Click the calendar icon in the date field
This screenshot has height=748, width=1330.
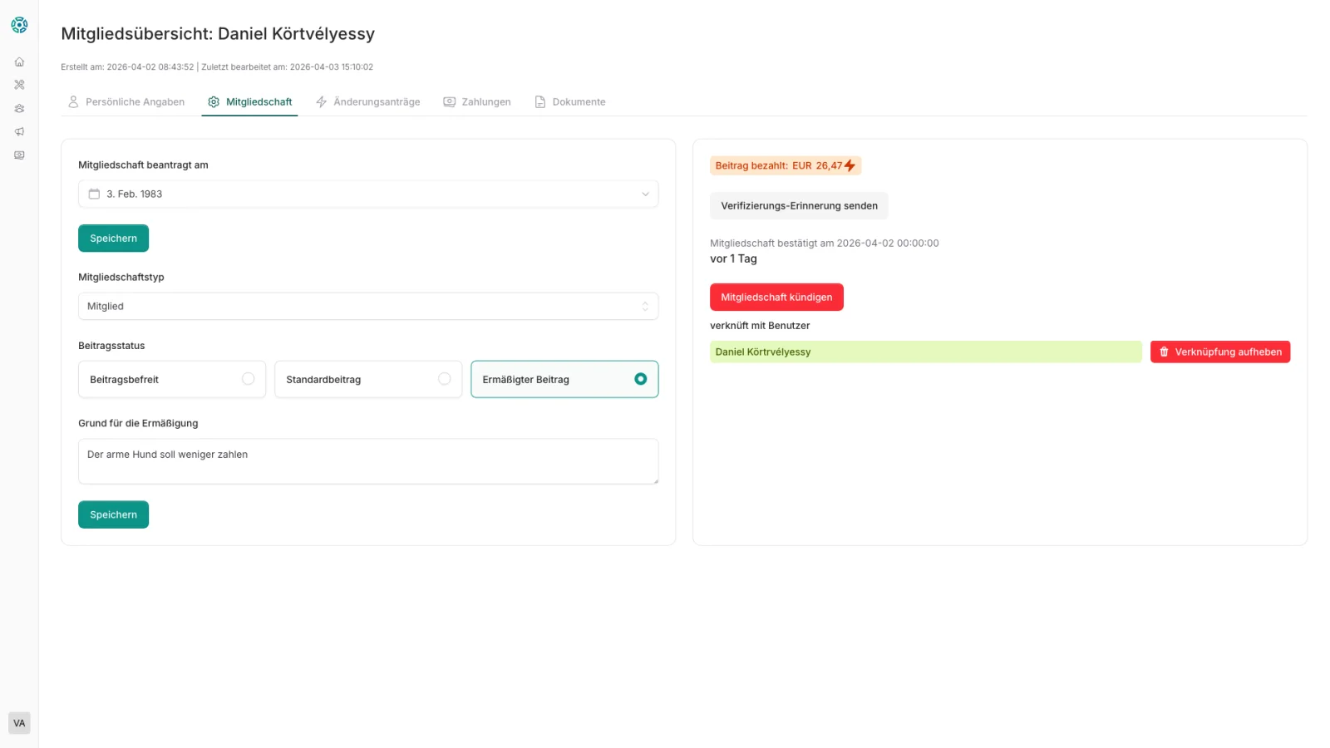pos(93,194)
